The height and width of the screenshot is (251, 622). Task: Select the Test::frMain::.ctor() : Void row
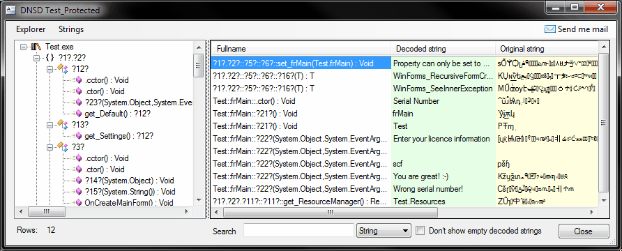click(301, 101)
